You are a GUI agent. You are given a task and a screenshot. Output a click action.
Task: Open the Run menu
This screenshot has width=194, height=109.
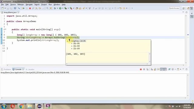pos(50,5)
